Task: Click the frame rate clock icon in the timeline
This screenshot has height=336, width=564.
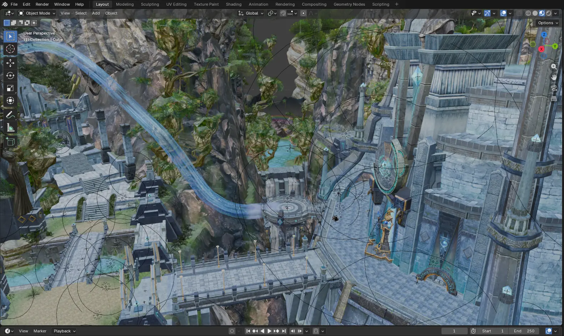Action: point(473,331)
